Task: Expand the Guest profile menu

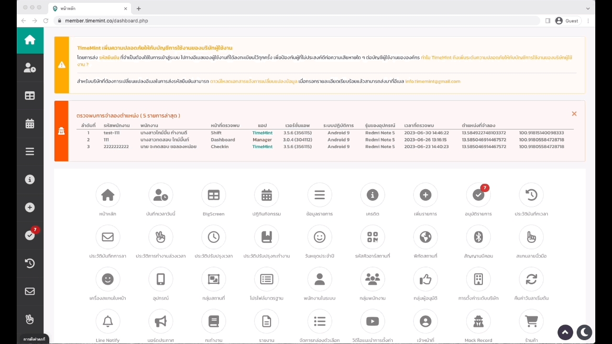Action: [x=567, y=21]
